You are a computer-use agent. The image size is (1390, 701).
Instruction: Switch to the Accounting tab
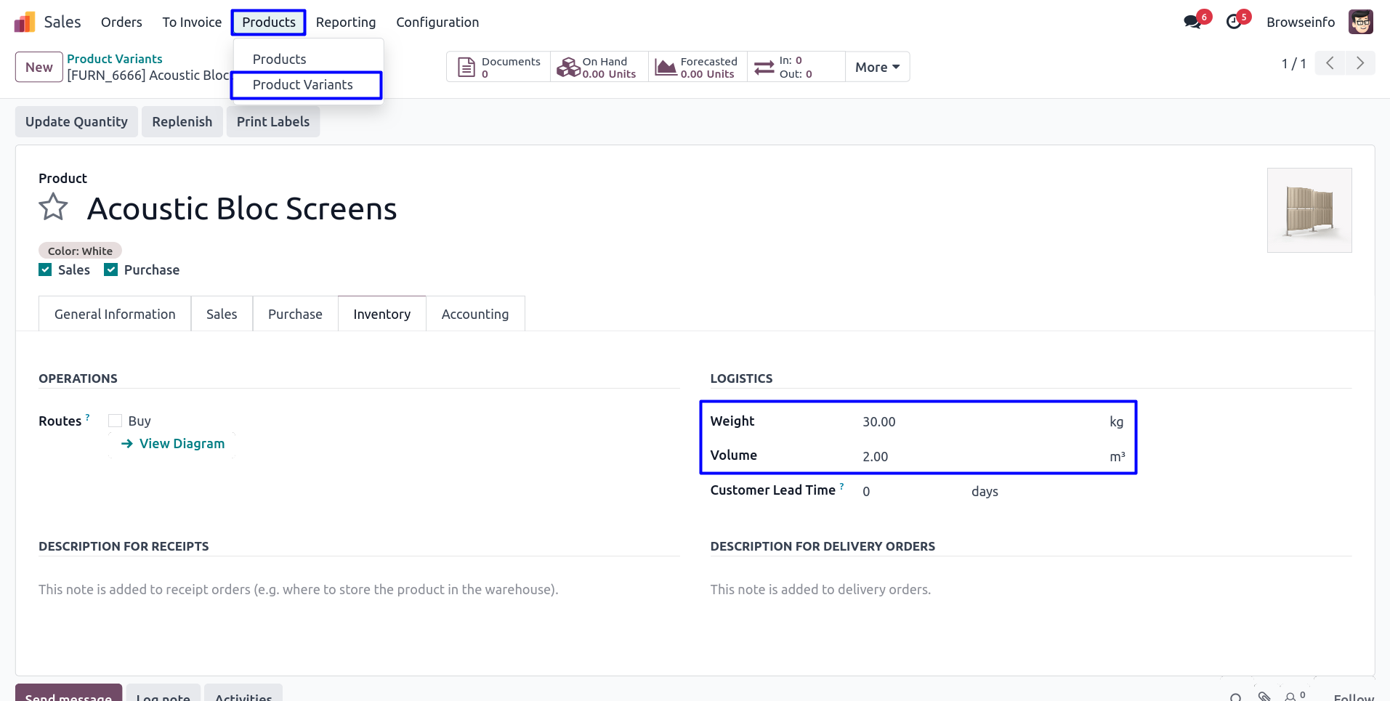point(474,314)
